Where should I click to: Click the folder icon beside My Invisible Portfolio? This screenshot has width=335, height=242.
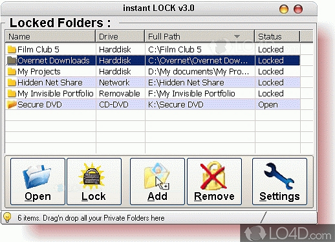12,93
